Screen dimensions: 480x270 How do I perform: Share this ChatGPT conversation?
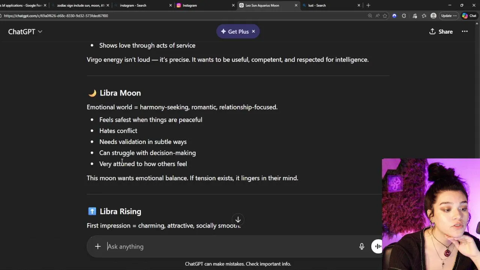tap(441, 31)
